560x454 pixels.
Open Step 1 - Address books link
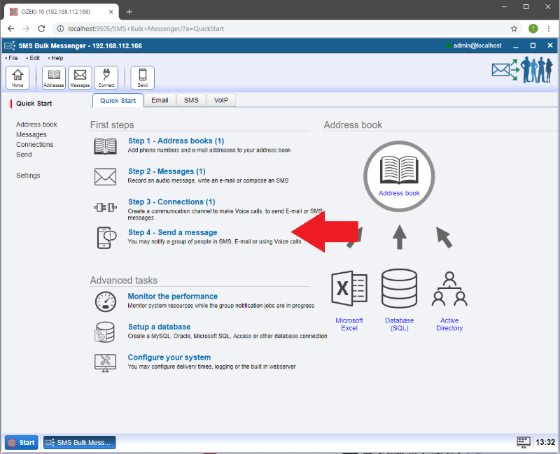pos(176,141)
